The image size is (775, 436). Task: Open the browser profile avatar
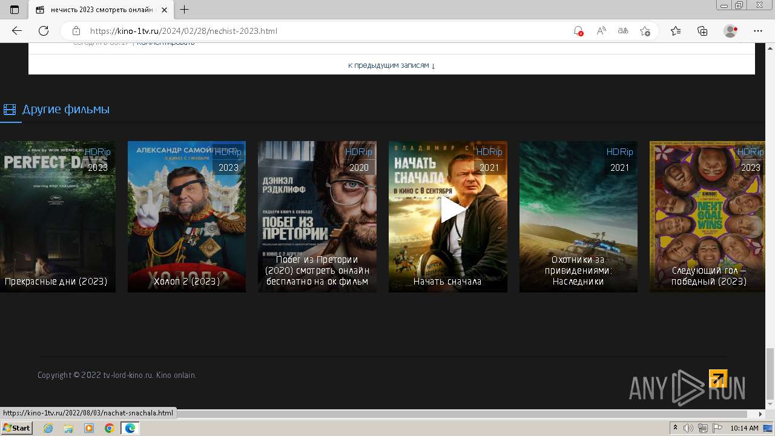point(731,31)
